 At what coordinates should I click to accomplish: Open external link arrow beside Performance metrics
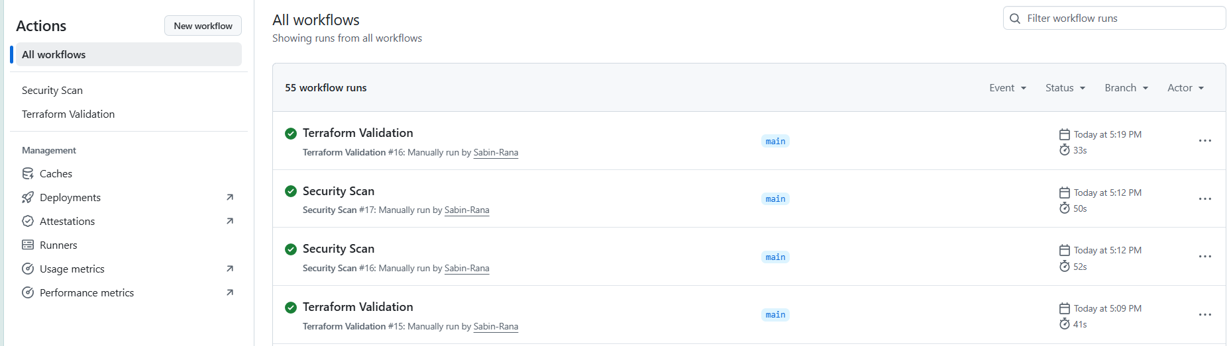pos(230,292)
